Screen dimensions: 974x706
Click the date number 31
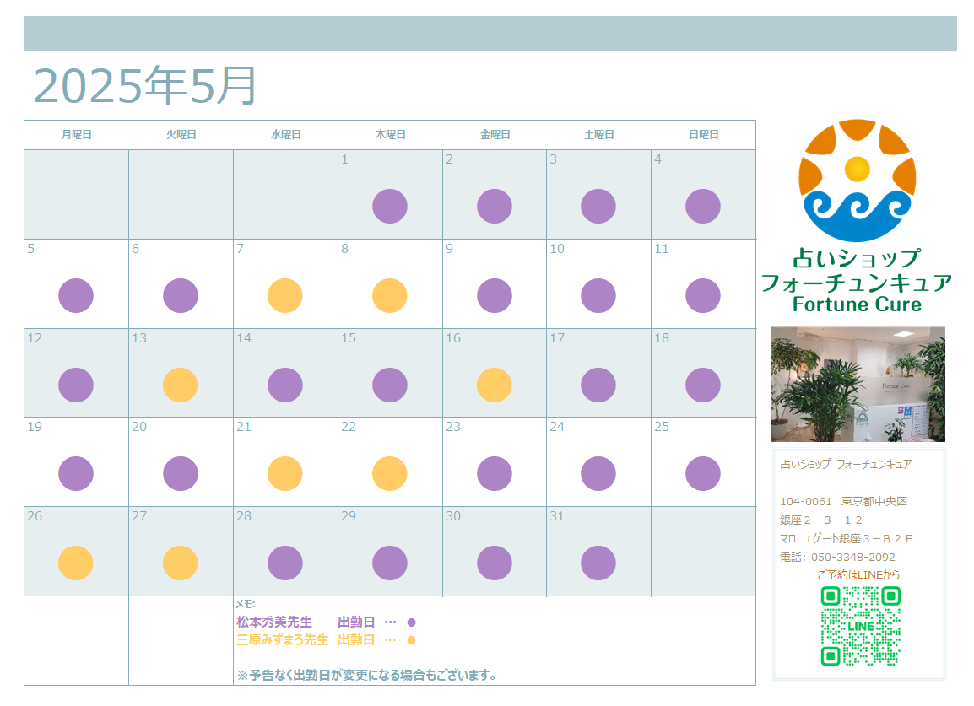coord(557,516)
